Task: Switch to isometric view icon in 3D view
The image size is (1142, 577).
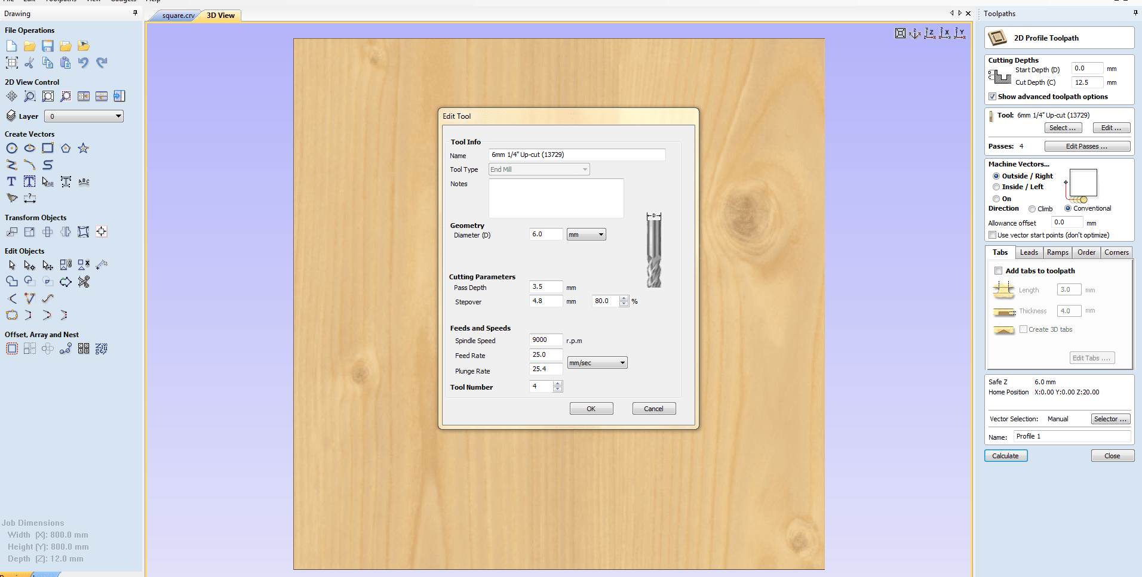Action: click(x=914, y=33)
